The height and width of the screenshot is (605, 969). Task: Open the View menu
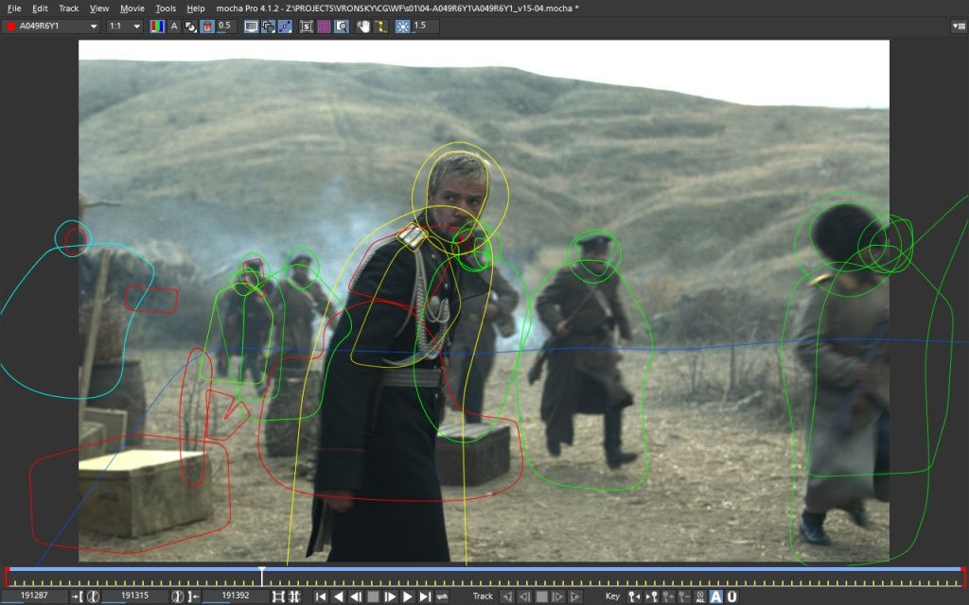coord(98,9)
